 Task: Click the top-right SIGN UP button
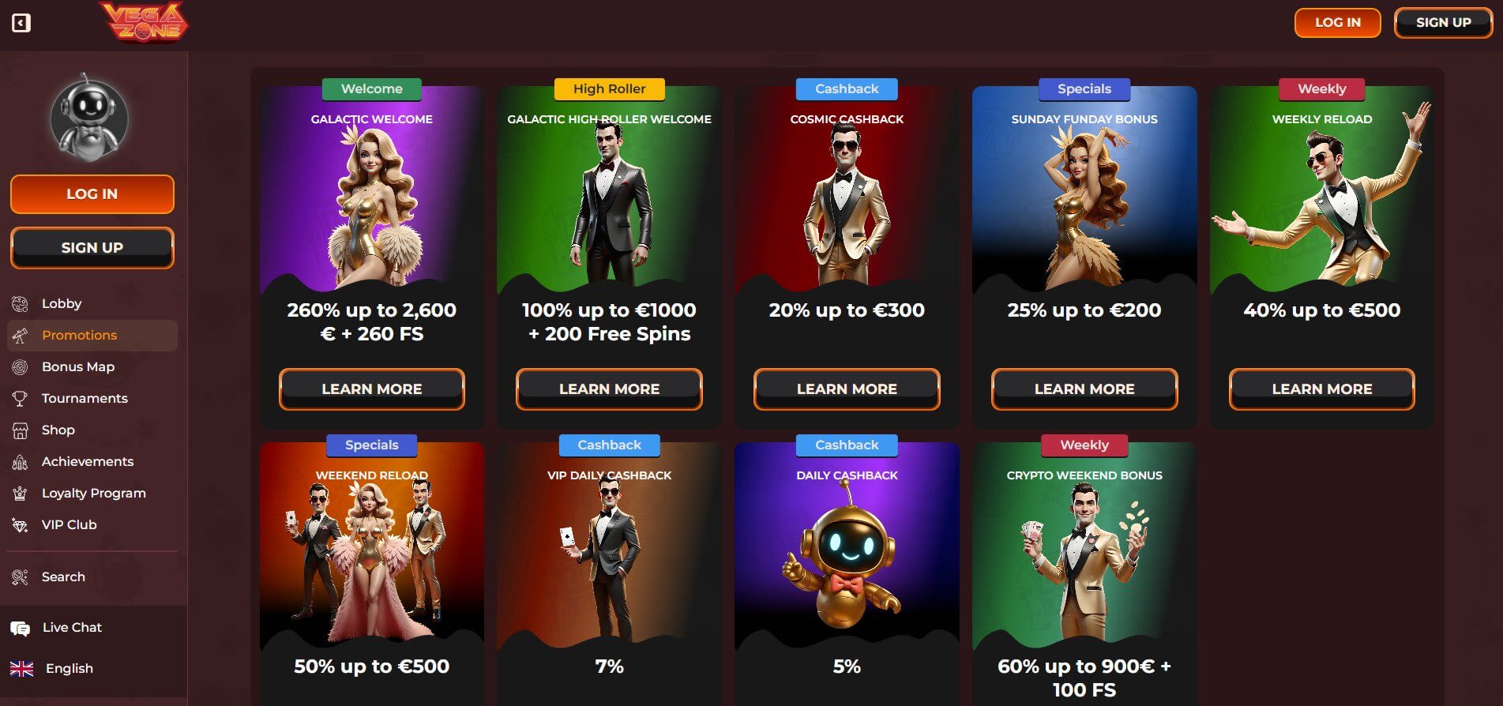(x=1443, y=22)
